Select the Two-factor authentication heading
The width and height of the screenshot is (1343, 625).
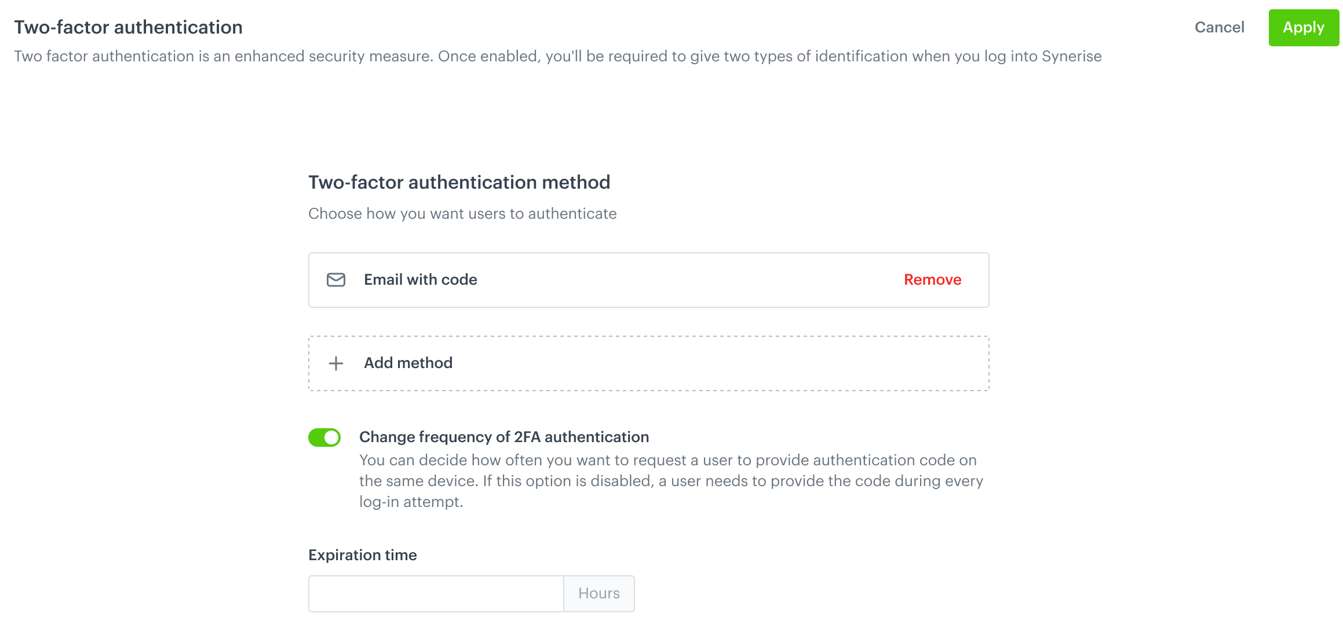(128, 27)
